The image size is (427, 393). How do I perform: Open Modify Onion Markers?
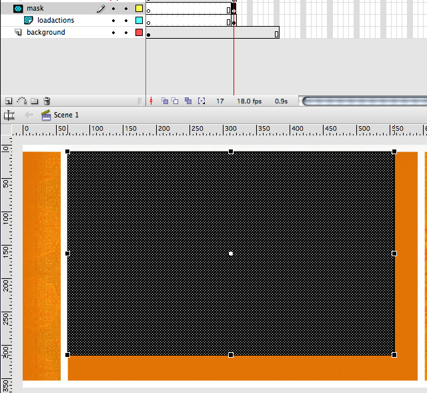pos(201,101)
